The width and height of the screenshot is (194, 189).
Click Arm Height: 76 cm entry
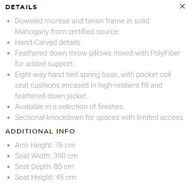click(x=45, y=145)
